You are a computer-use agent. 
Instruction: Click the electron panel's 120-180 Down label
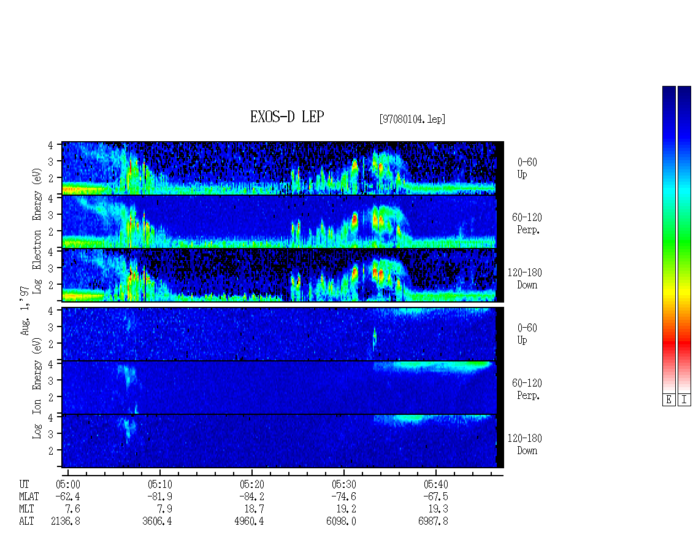pos(524,279)
